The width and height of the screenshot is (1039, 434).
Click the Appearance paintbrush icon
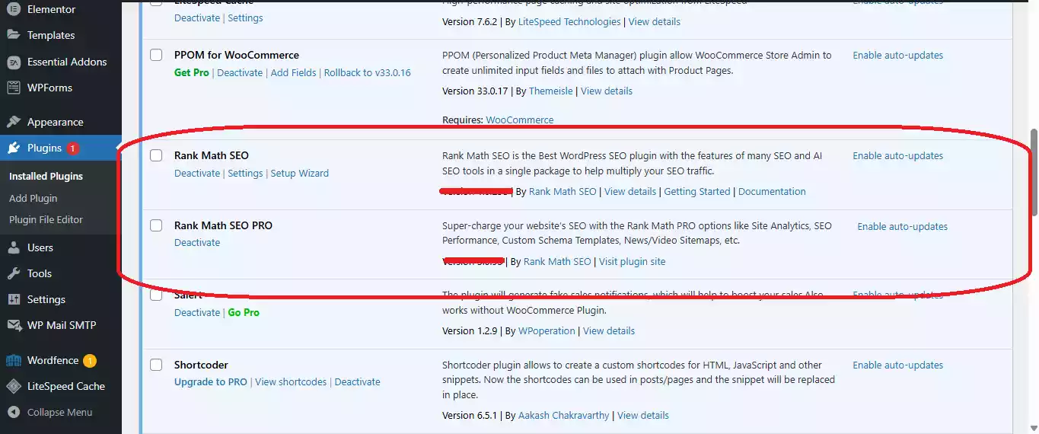pyautogui.click(x=14, y=122)
